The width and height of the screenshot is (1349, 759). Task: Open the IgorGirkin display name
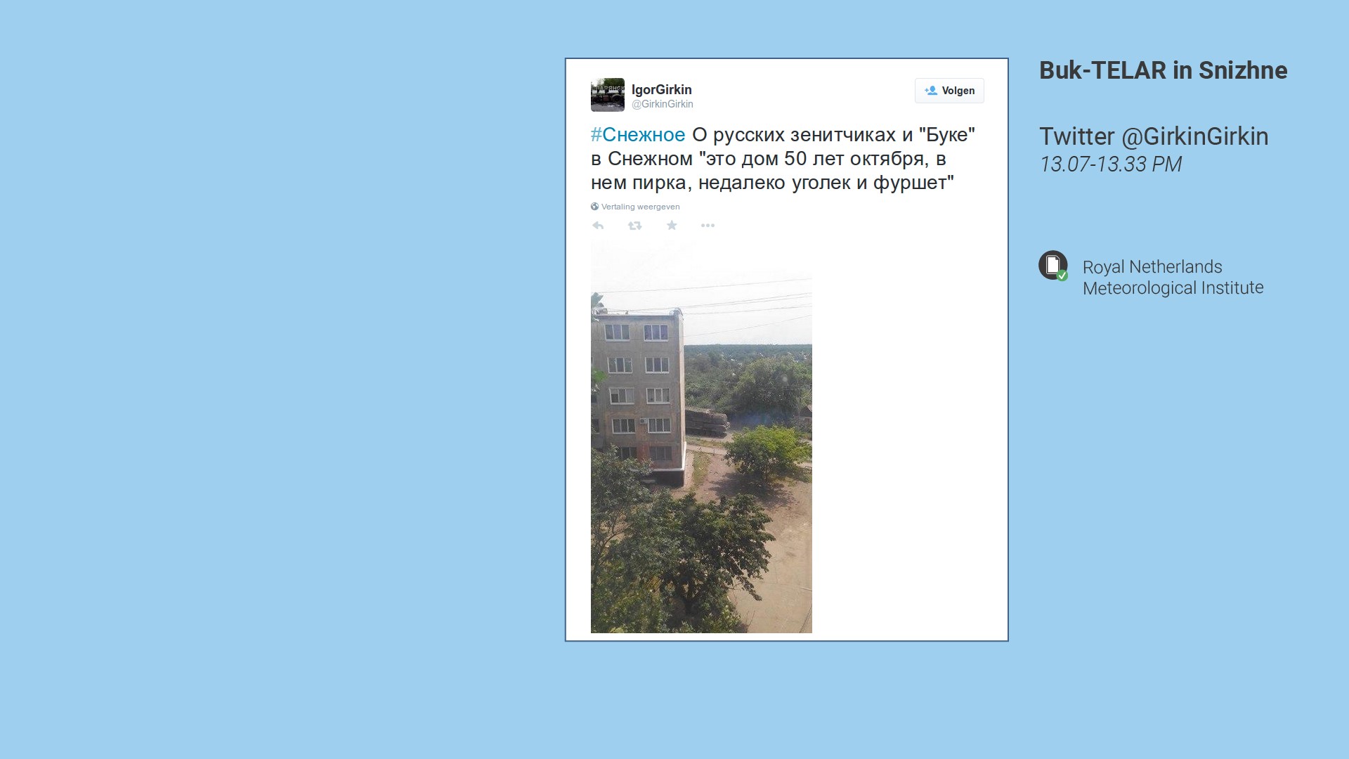click(661, 89)
